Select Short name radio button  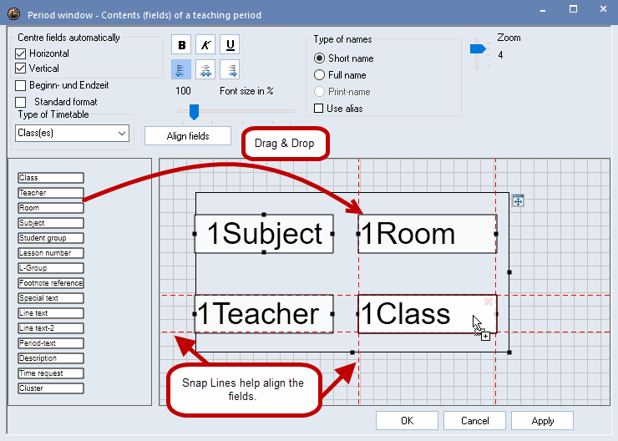(x=319, y=58)
